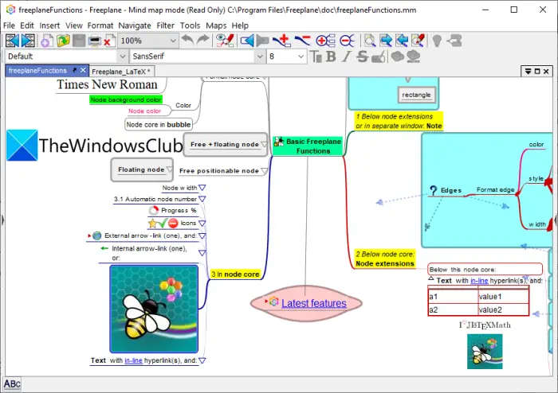Click green Node background color node

coord(126,99)
